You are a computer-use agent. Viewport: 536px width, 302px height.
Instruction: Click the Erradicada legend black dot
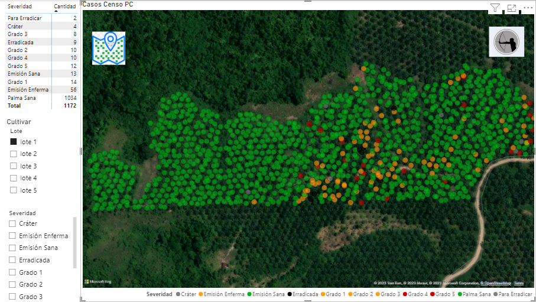click(x=290, y=294)
